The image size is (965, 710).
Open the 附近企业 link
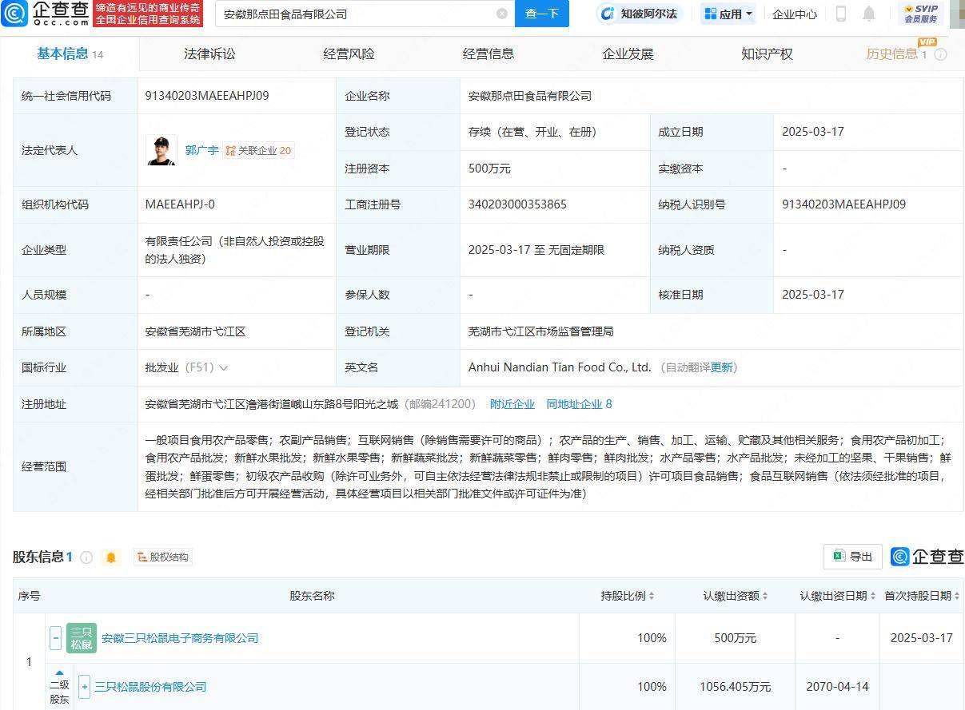click(x=512, y=404)
